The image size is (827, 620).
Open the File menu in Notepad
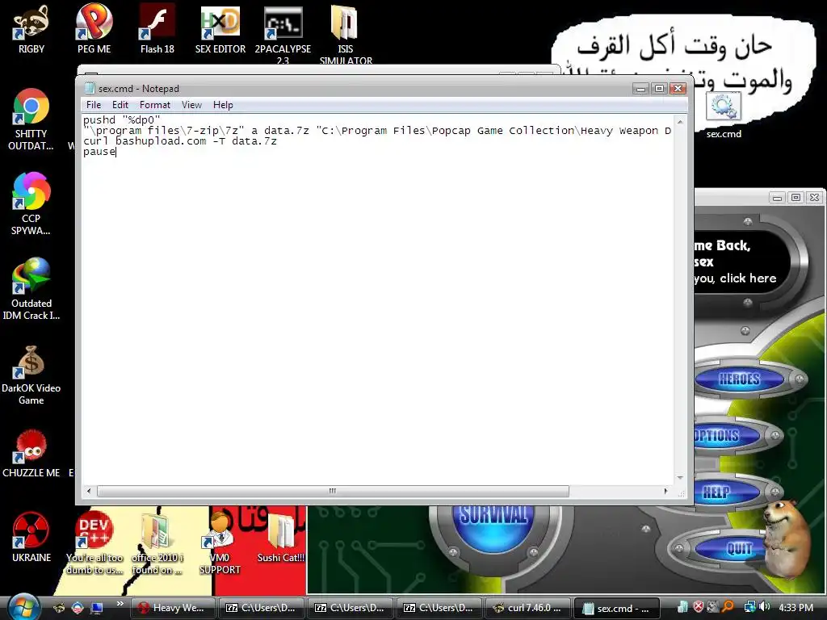click(x=94, y=105)
